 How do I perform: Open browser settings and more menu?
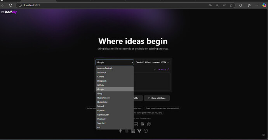(257, 5)
